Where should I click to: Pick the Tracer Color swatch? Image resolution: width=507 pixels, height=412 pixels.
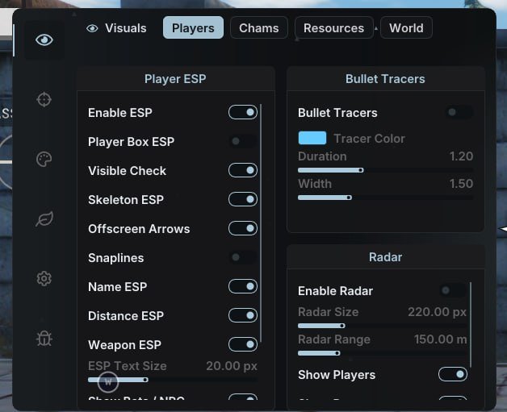coord(312,138)
